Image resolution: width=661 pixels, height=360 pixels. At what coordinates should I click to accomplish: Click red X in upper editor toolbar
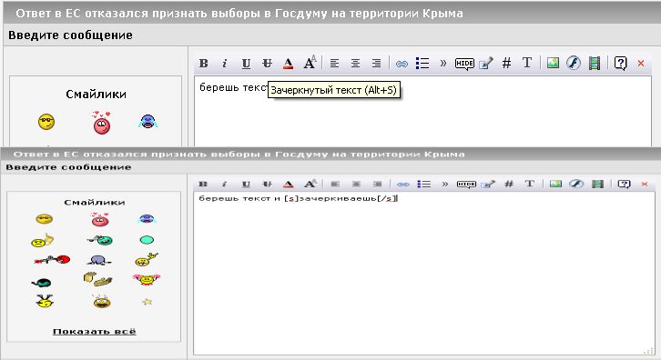(641, 64)
